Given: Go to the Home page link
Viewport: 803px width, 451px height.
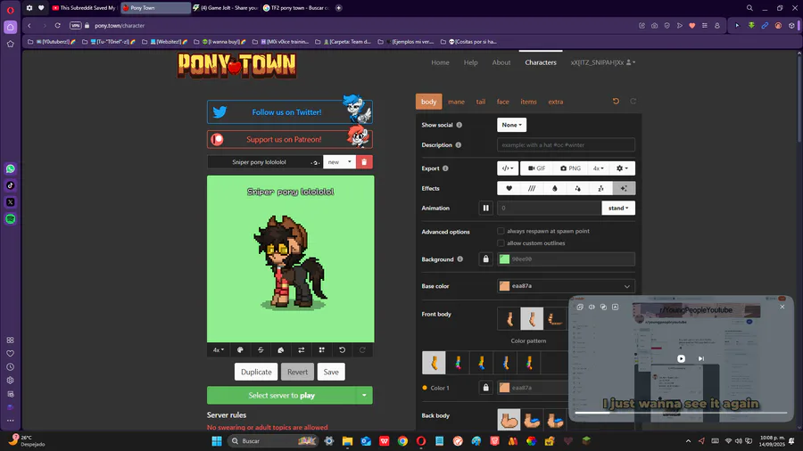Looking at the screenshot, I should pyautogui.click(x=440, y=62).
